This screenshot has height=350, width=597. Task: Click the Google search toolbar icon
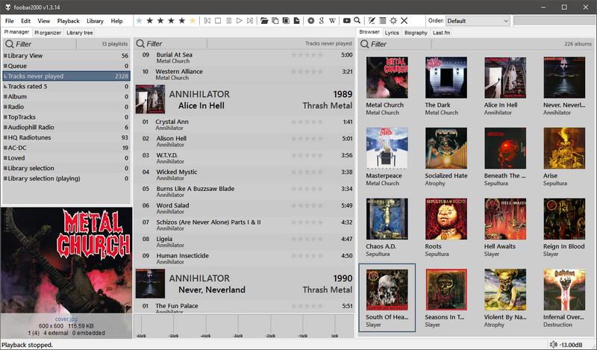pyautogui.click(x=322, y=21)
